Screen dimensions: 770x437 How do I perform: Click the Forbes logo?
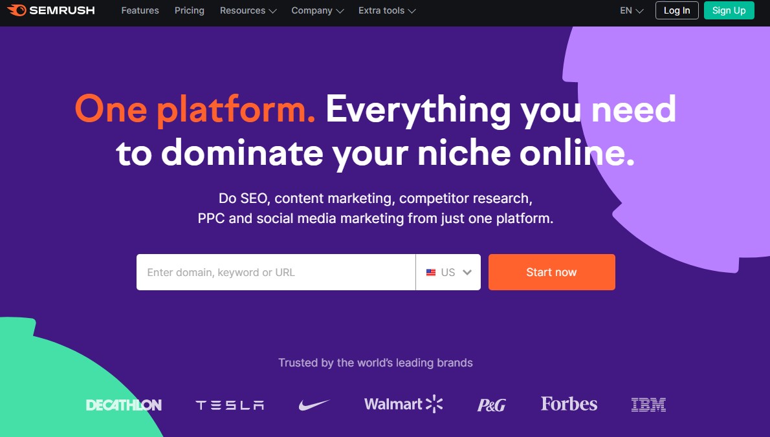(568, 403)
